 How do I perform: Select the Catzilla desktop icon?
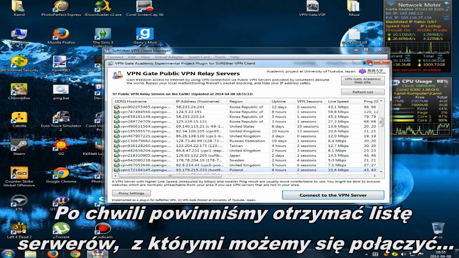19,120
